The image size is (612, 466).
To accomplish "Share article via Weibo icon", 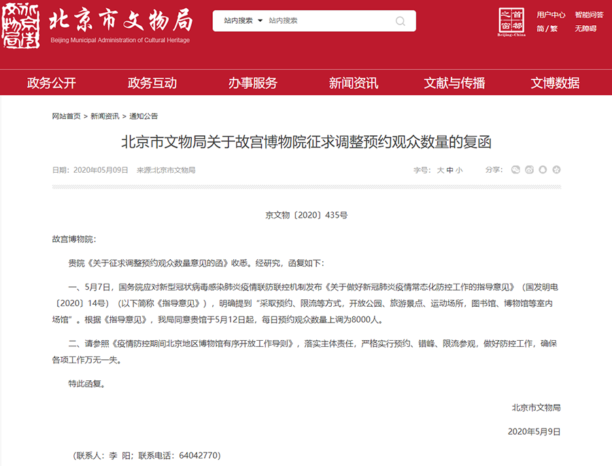I will [530, 169].
